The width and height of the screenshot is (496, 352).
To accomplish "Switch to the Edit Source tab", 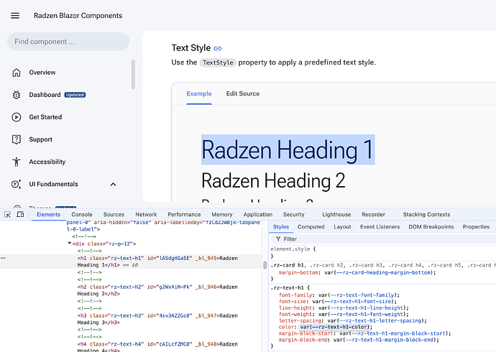I will (242, 93).
